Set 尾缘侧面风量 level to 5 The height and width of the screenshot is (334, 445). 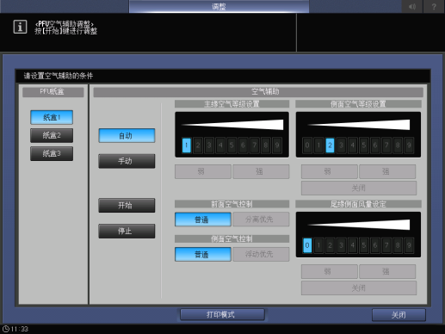[x=364, y=245]
